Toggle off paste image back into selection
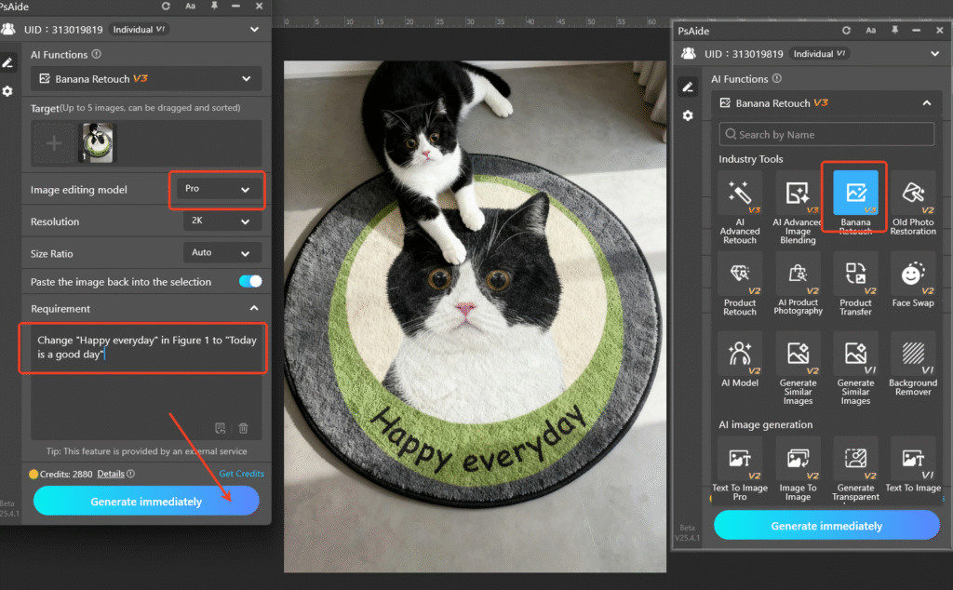 tap(250, 281)
